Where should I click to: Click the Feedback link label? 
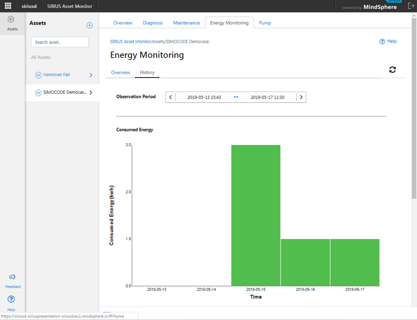[x=13, y=287]
